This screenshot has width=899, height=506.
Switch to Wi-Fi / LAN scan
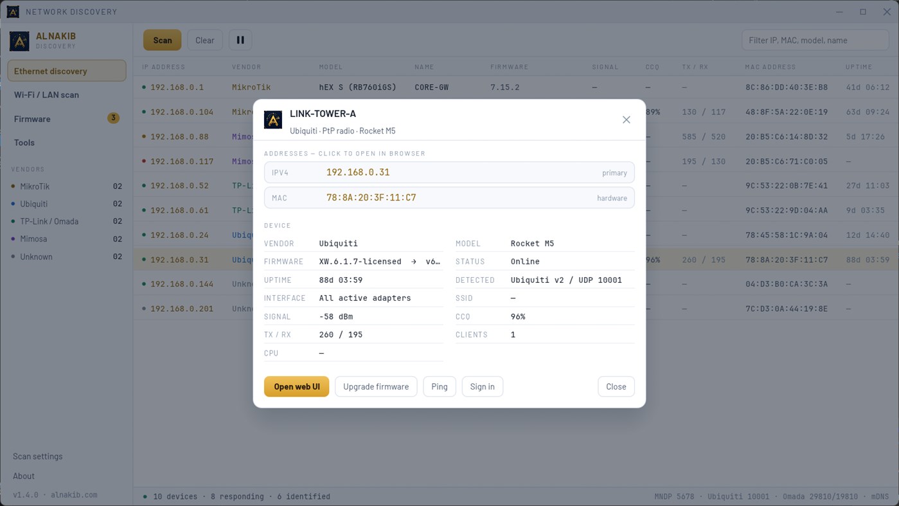(67, 95)
